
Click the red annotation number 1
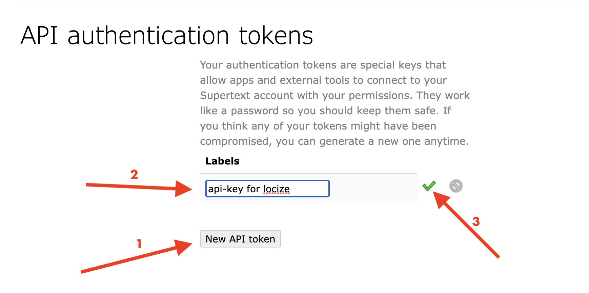point(139,244)
